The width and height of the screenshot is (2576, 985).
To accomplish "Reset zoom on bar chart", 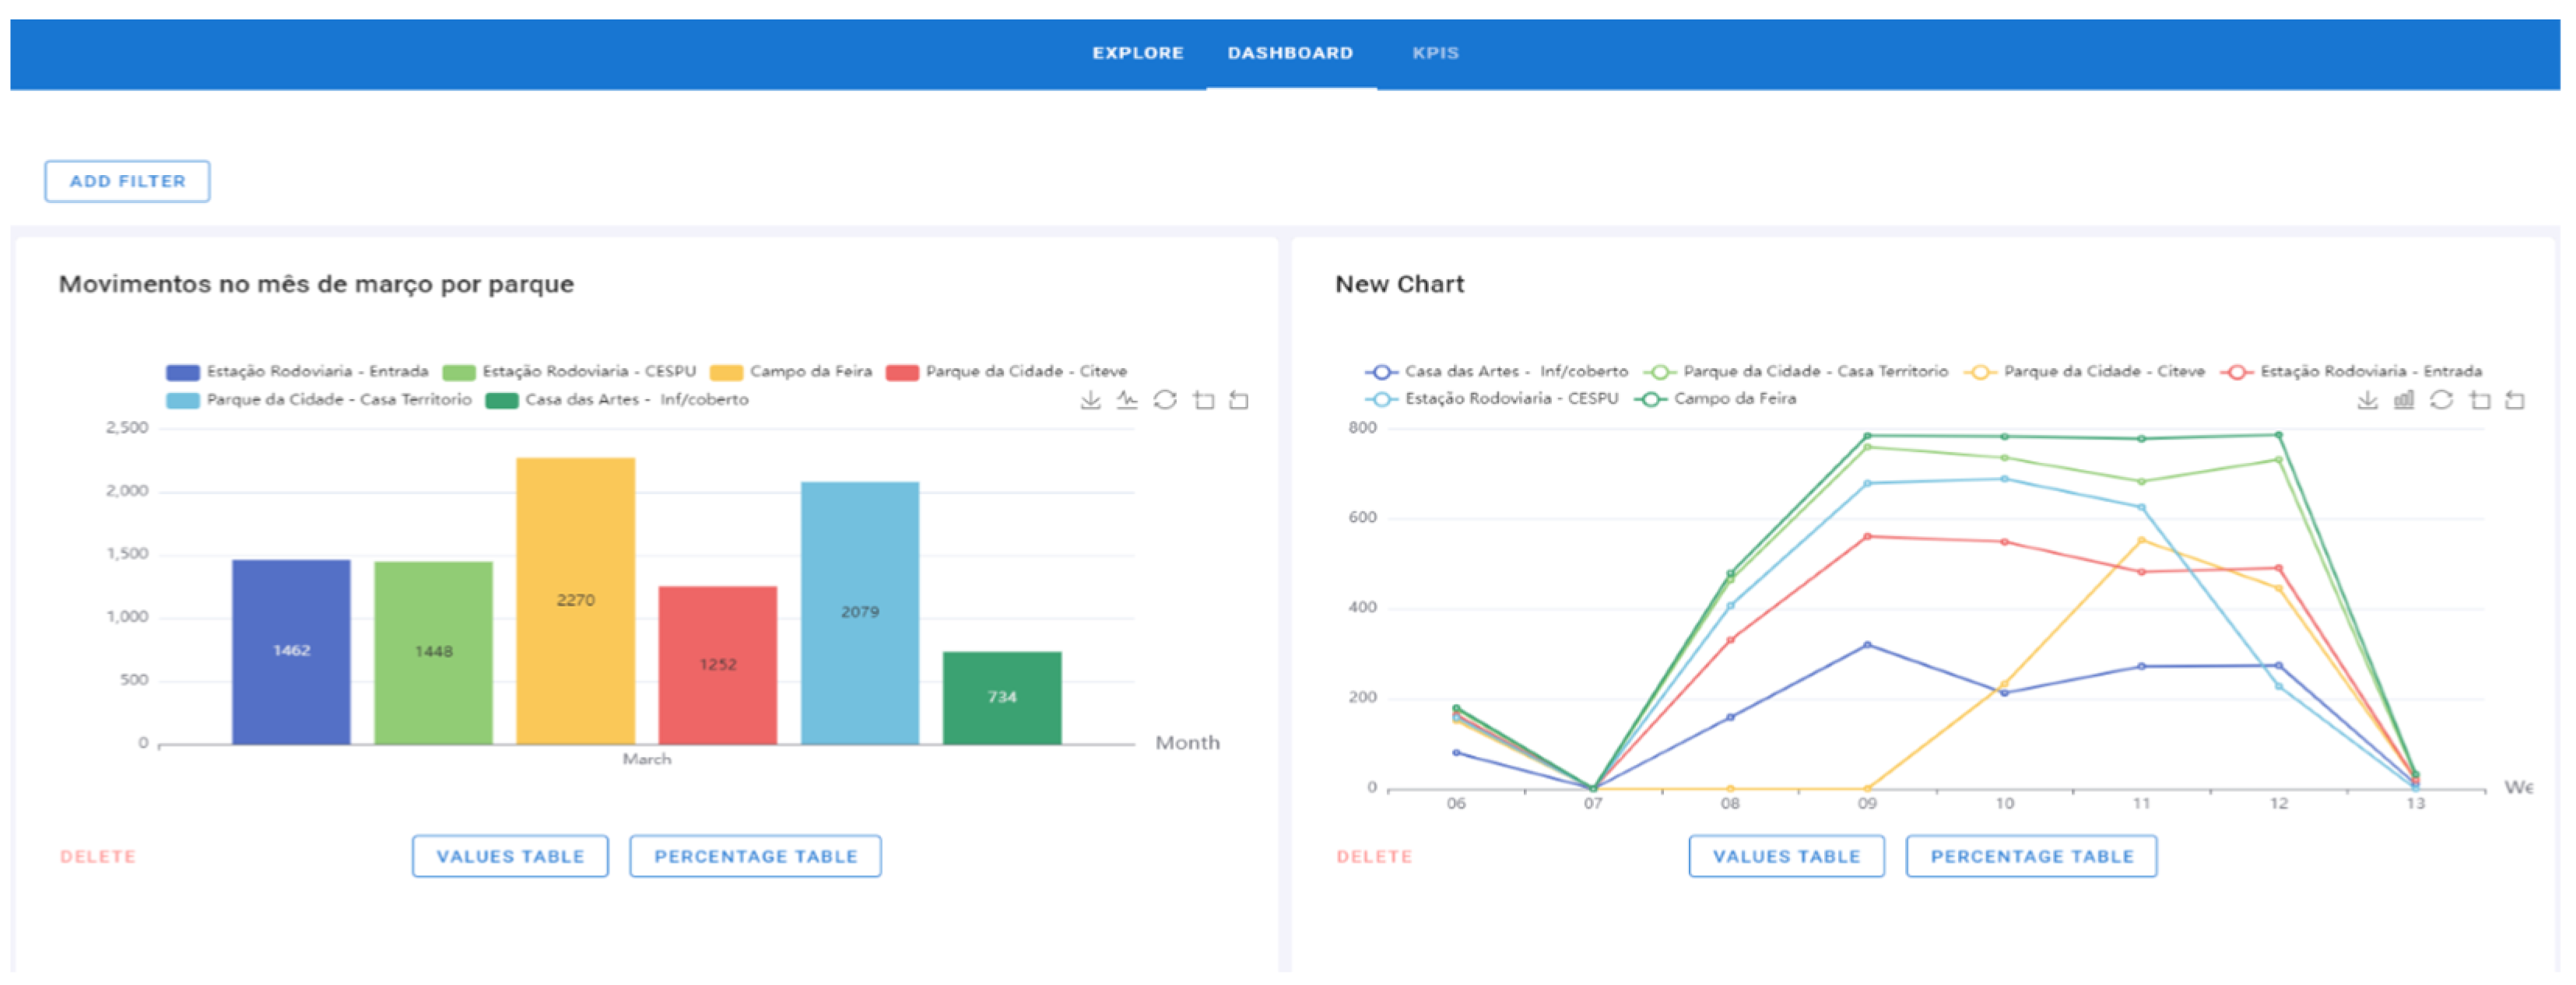I will pyautogui.click(x=1239, y=400).
